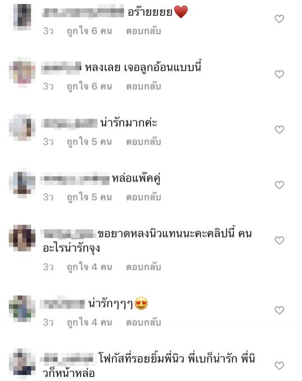Tap ตอบกลับ under 'น่ารักๆๆๆ' comment

click(143, 323)
